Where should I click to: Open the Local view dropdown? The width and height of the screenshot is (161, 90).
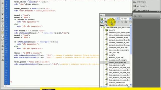click(x=130, y=19)
